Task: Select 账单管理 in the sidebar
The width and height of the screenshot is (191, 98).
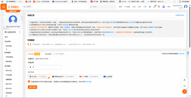Action: pos(7,53)
